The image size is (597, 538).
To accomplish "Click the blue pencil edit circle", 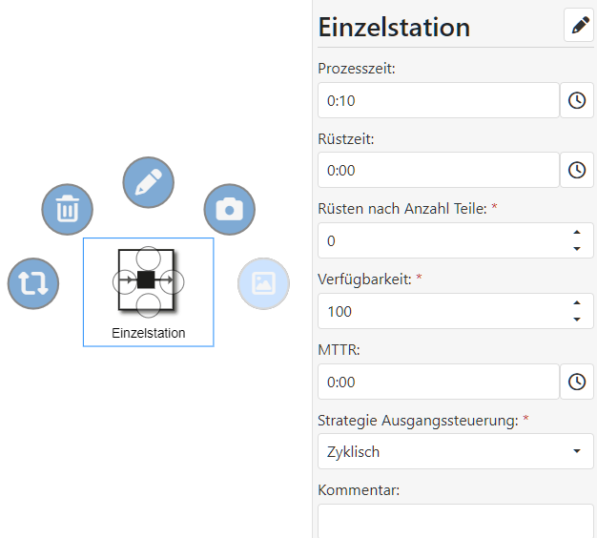I will [149, 182].
